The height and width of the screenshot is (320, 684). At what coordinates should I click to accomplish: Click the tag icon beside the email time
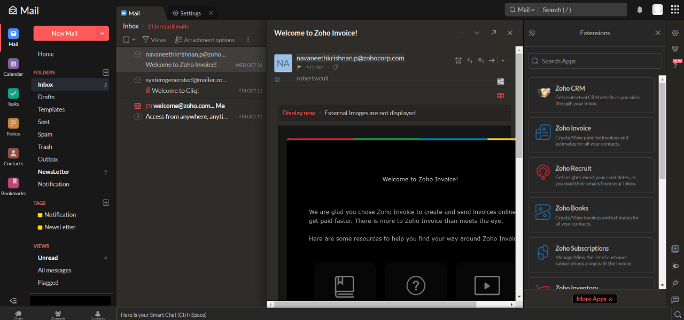[x=335, y=68]
